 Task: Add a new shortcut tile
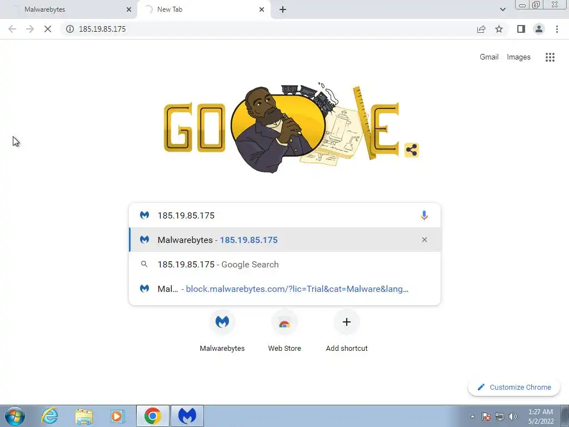[x=347, y=330]
